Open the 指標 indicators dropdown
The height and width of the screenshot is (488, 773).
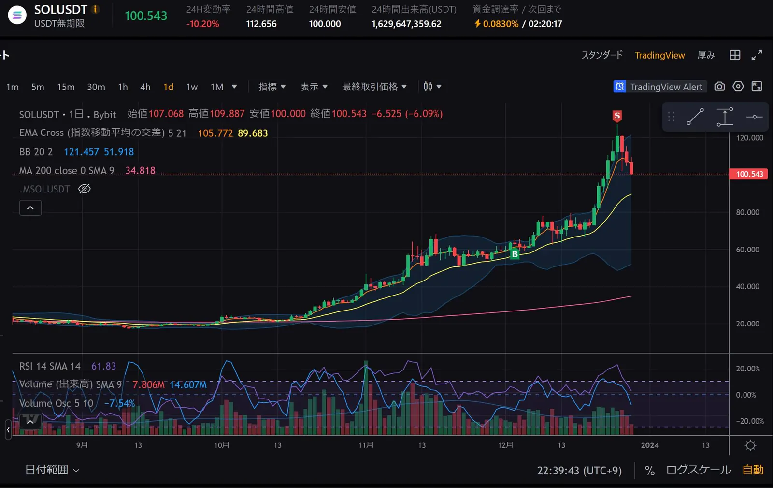click(272, 87)
